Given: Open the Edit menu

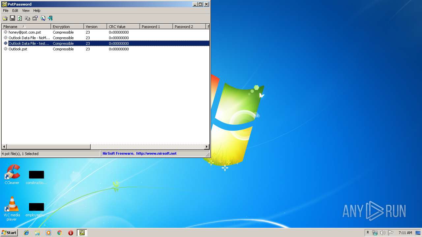Looking at the screenshot, I should click(15, 11).
